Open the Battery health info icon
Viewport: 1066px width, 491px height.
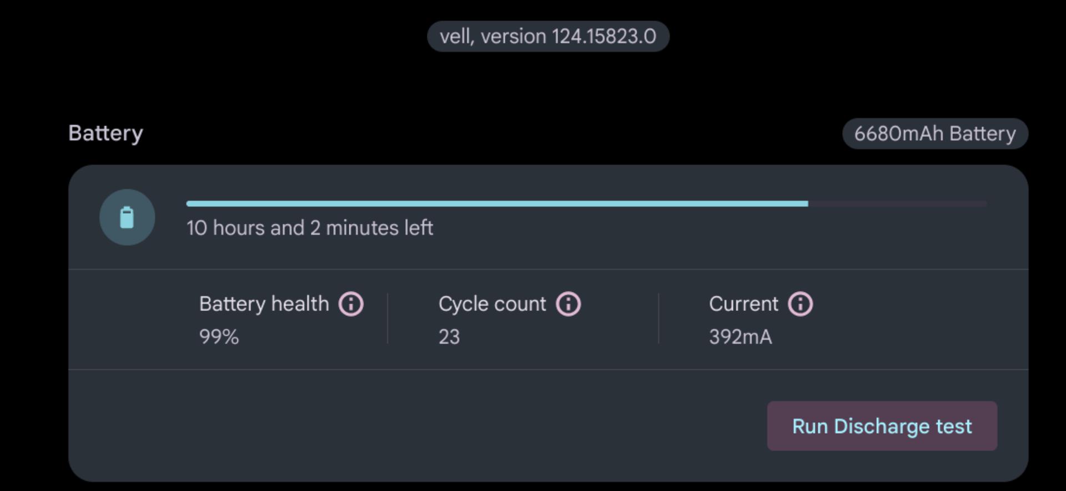point(351,304)
